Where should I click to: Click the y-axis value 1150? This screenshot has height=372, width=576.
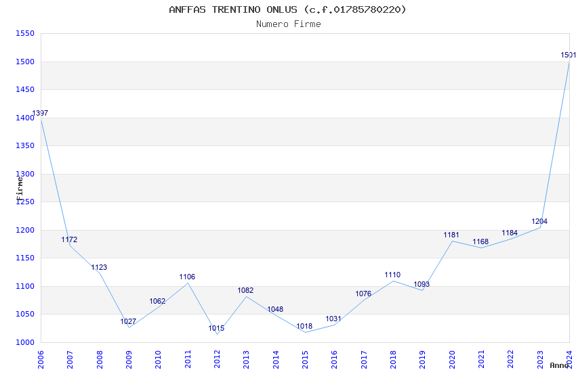point(25,258)
